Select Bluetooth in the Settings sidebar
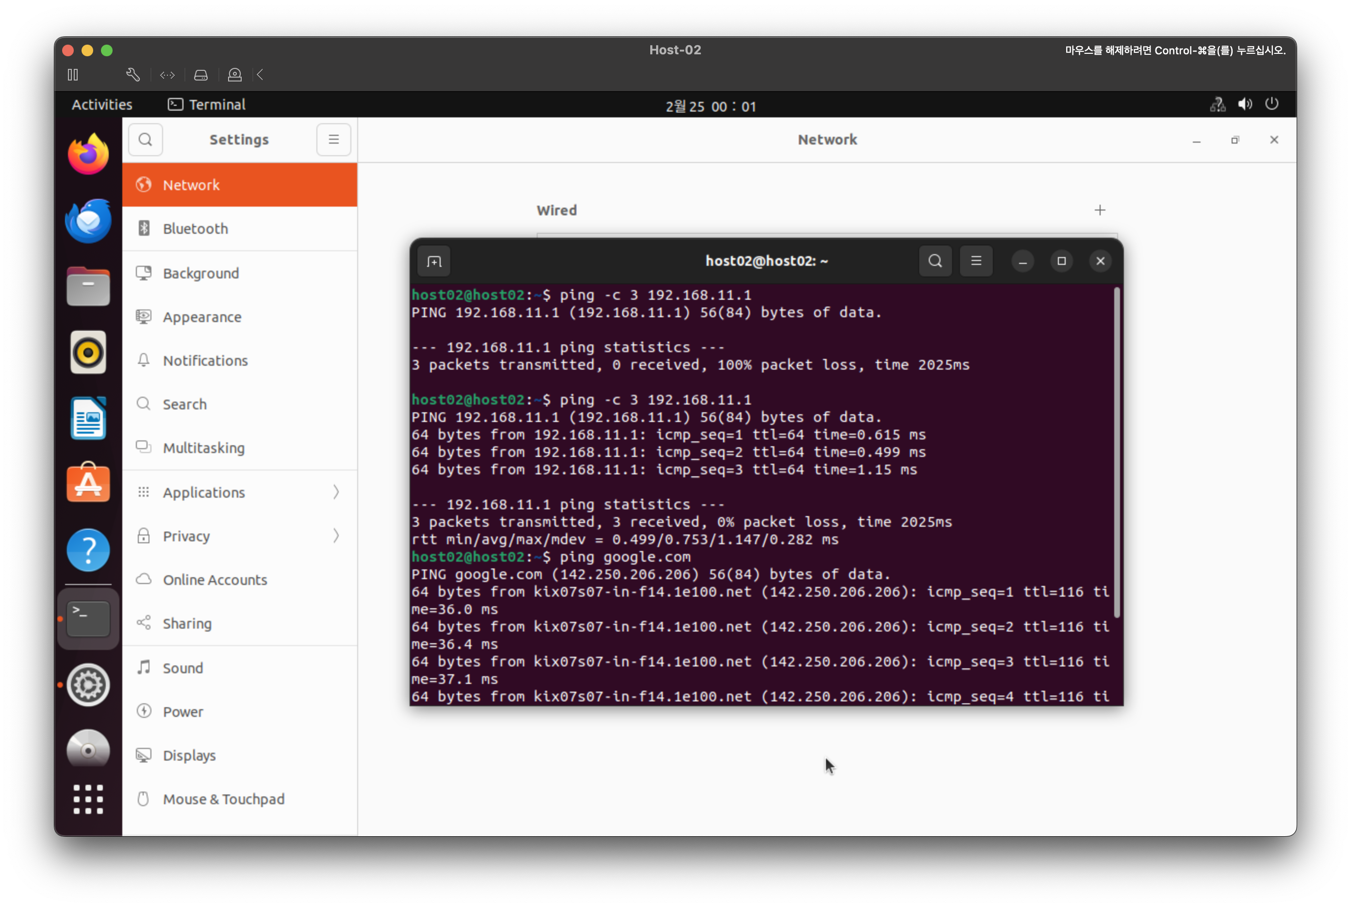This screenshot has height=908, width=1351. click(196, 229)
